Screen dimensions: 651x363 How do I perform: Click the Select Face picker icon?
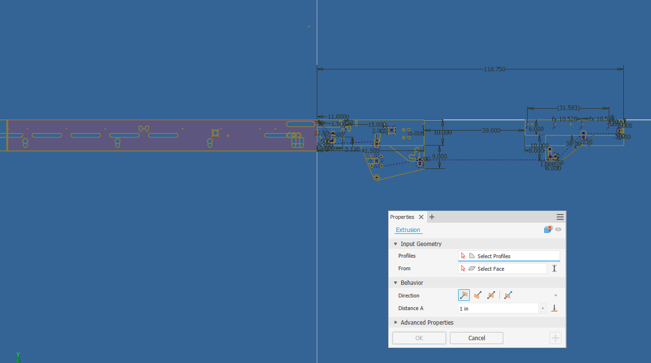tap(463, 268)
